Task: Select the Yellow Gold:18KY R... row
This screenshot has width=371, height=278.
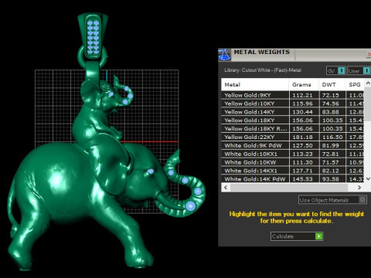Action: pyautogui.click(x=293, y=129)
